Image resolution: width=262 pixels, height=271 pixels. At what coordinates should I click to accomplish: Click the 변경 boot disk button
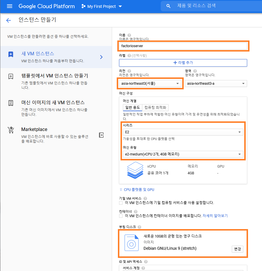(238, 249)
